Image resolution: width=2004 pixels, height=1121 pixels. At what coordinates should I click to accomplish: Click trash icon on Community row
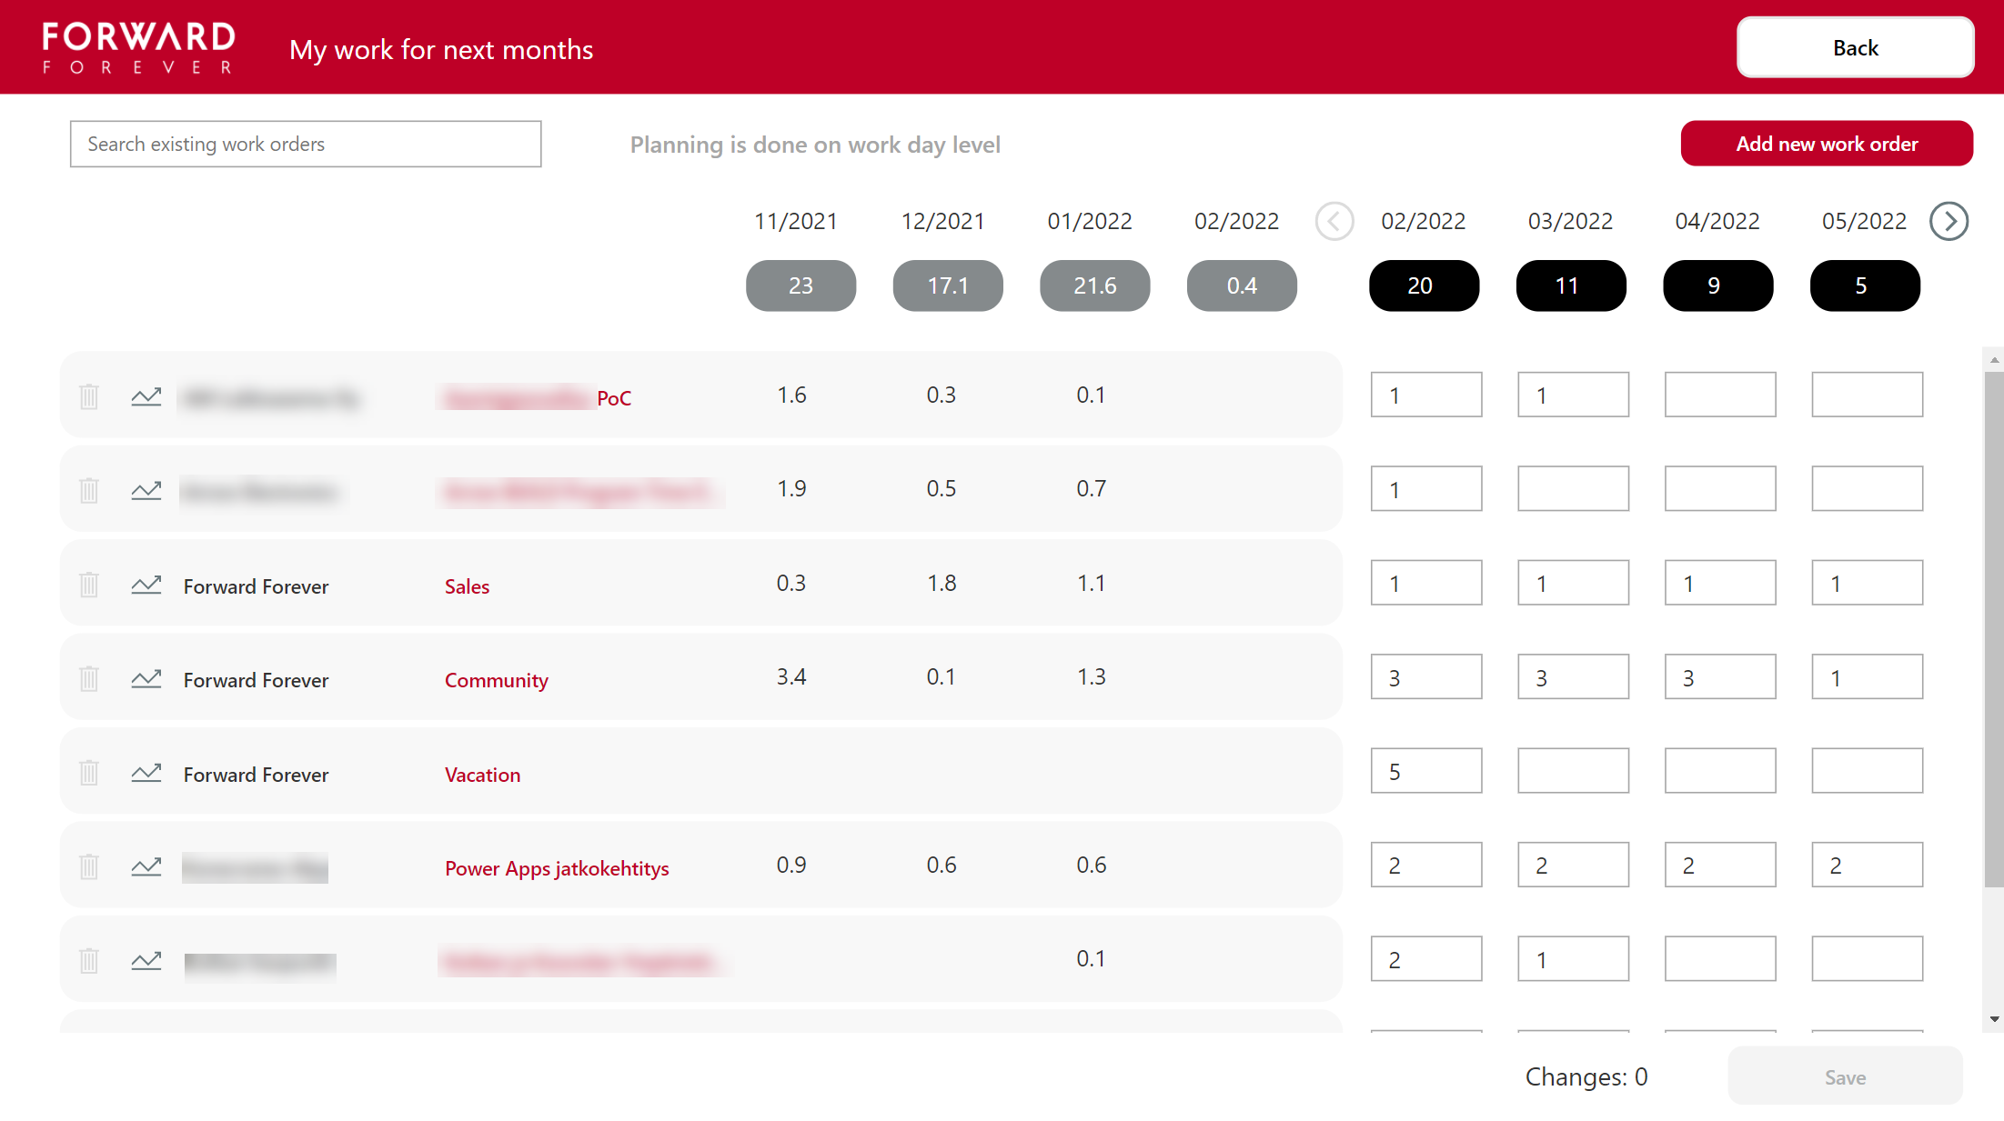89,679
